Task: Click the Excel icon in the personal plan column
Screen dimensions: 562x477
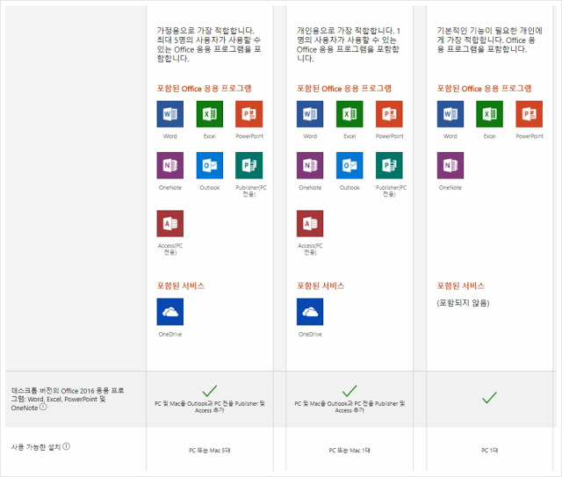Action: point(349,114)
